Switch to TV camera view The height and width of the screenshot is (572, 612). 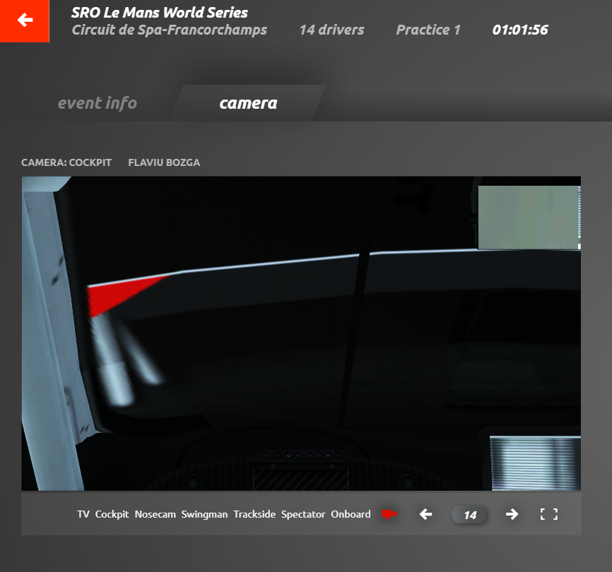83,514
